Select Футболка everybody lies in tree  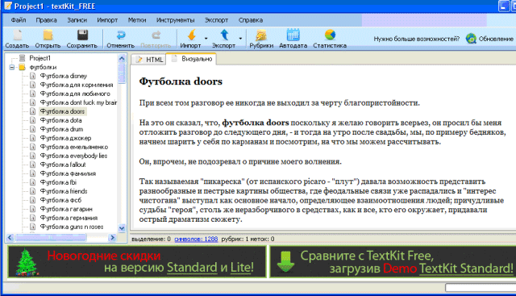pyautogui.click(x=73, y=156)
